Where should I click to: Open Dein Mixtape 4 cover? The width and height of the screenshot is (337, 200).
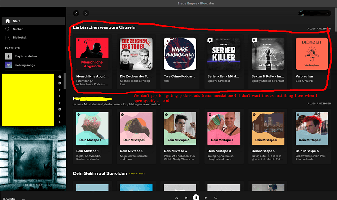224,128
